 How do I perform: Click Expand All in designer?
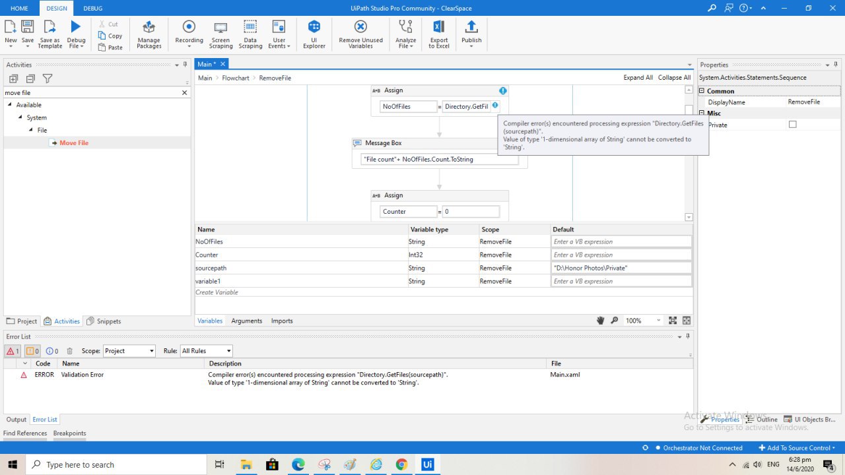pyautogui.click(x=638, y=77)
